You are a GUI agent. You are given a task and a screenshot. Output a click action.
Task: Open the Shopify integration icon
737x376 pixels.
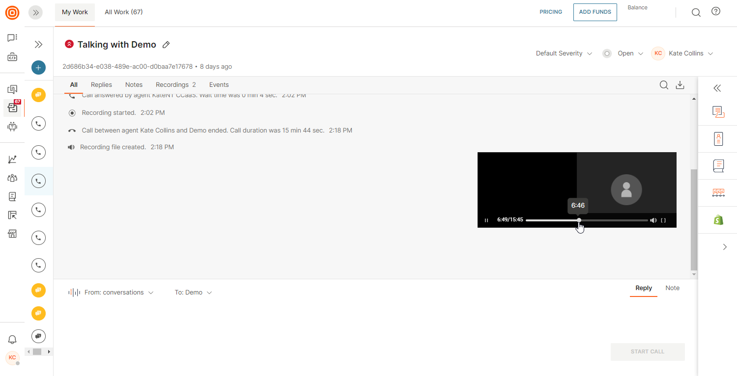[x=718, y=220]
